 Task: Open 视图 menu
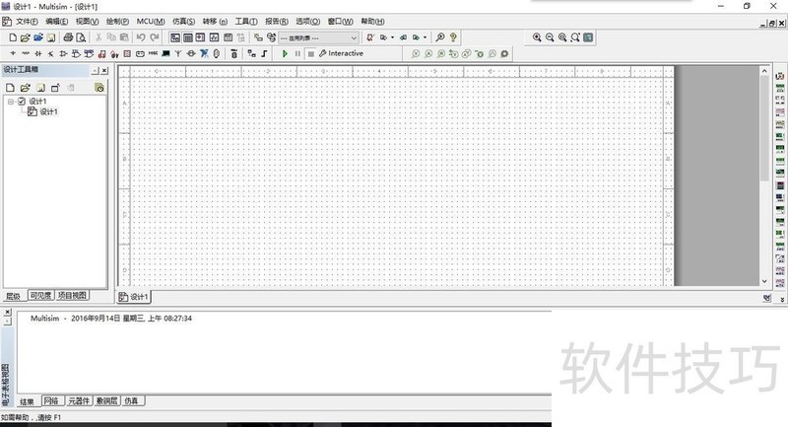pyautogui.click(x=87, y=22)
